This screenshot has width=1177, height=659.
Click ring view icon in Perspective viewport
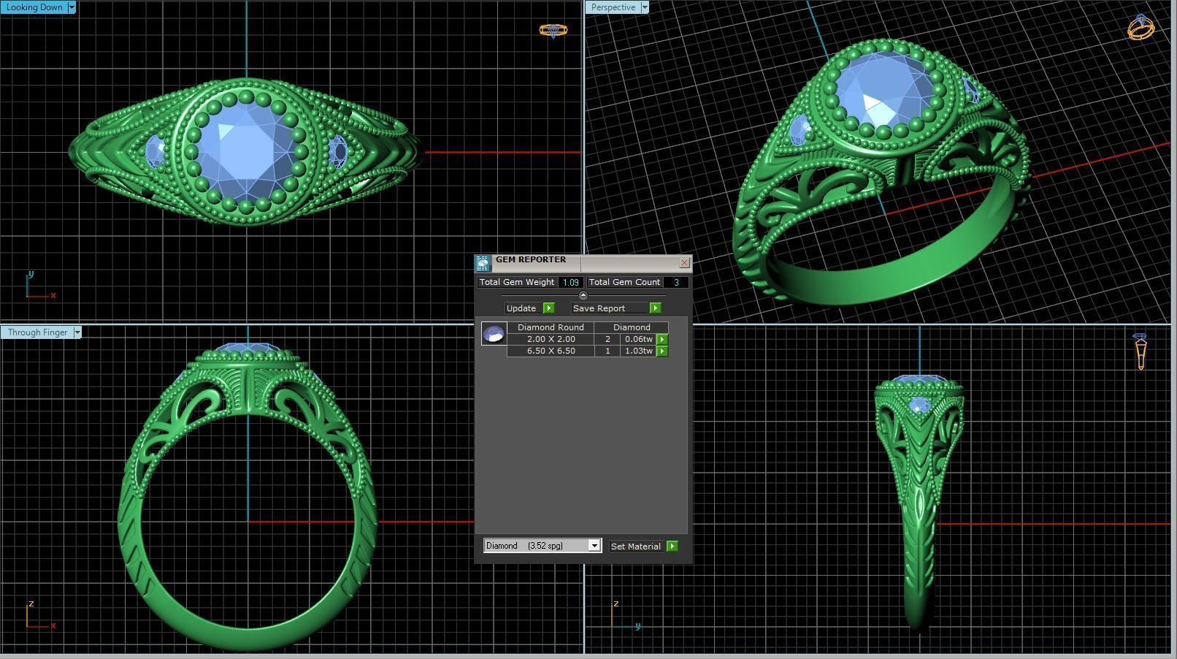(1140, 27)
